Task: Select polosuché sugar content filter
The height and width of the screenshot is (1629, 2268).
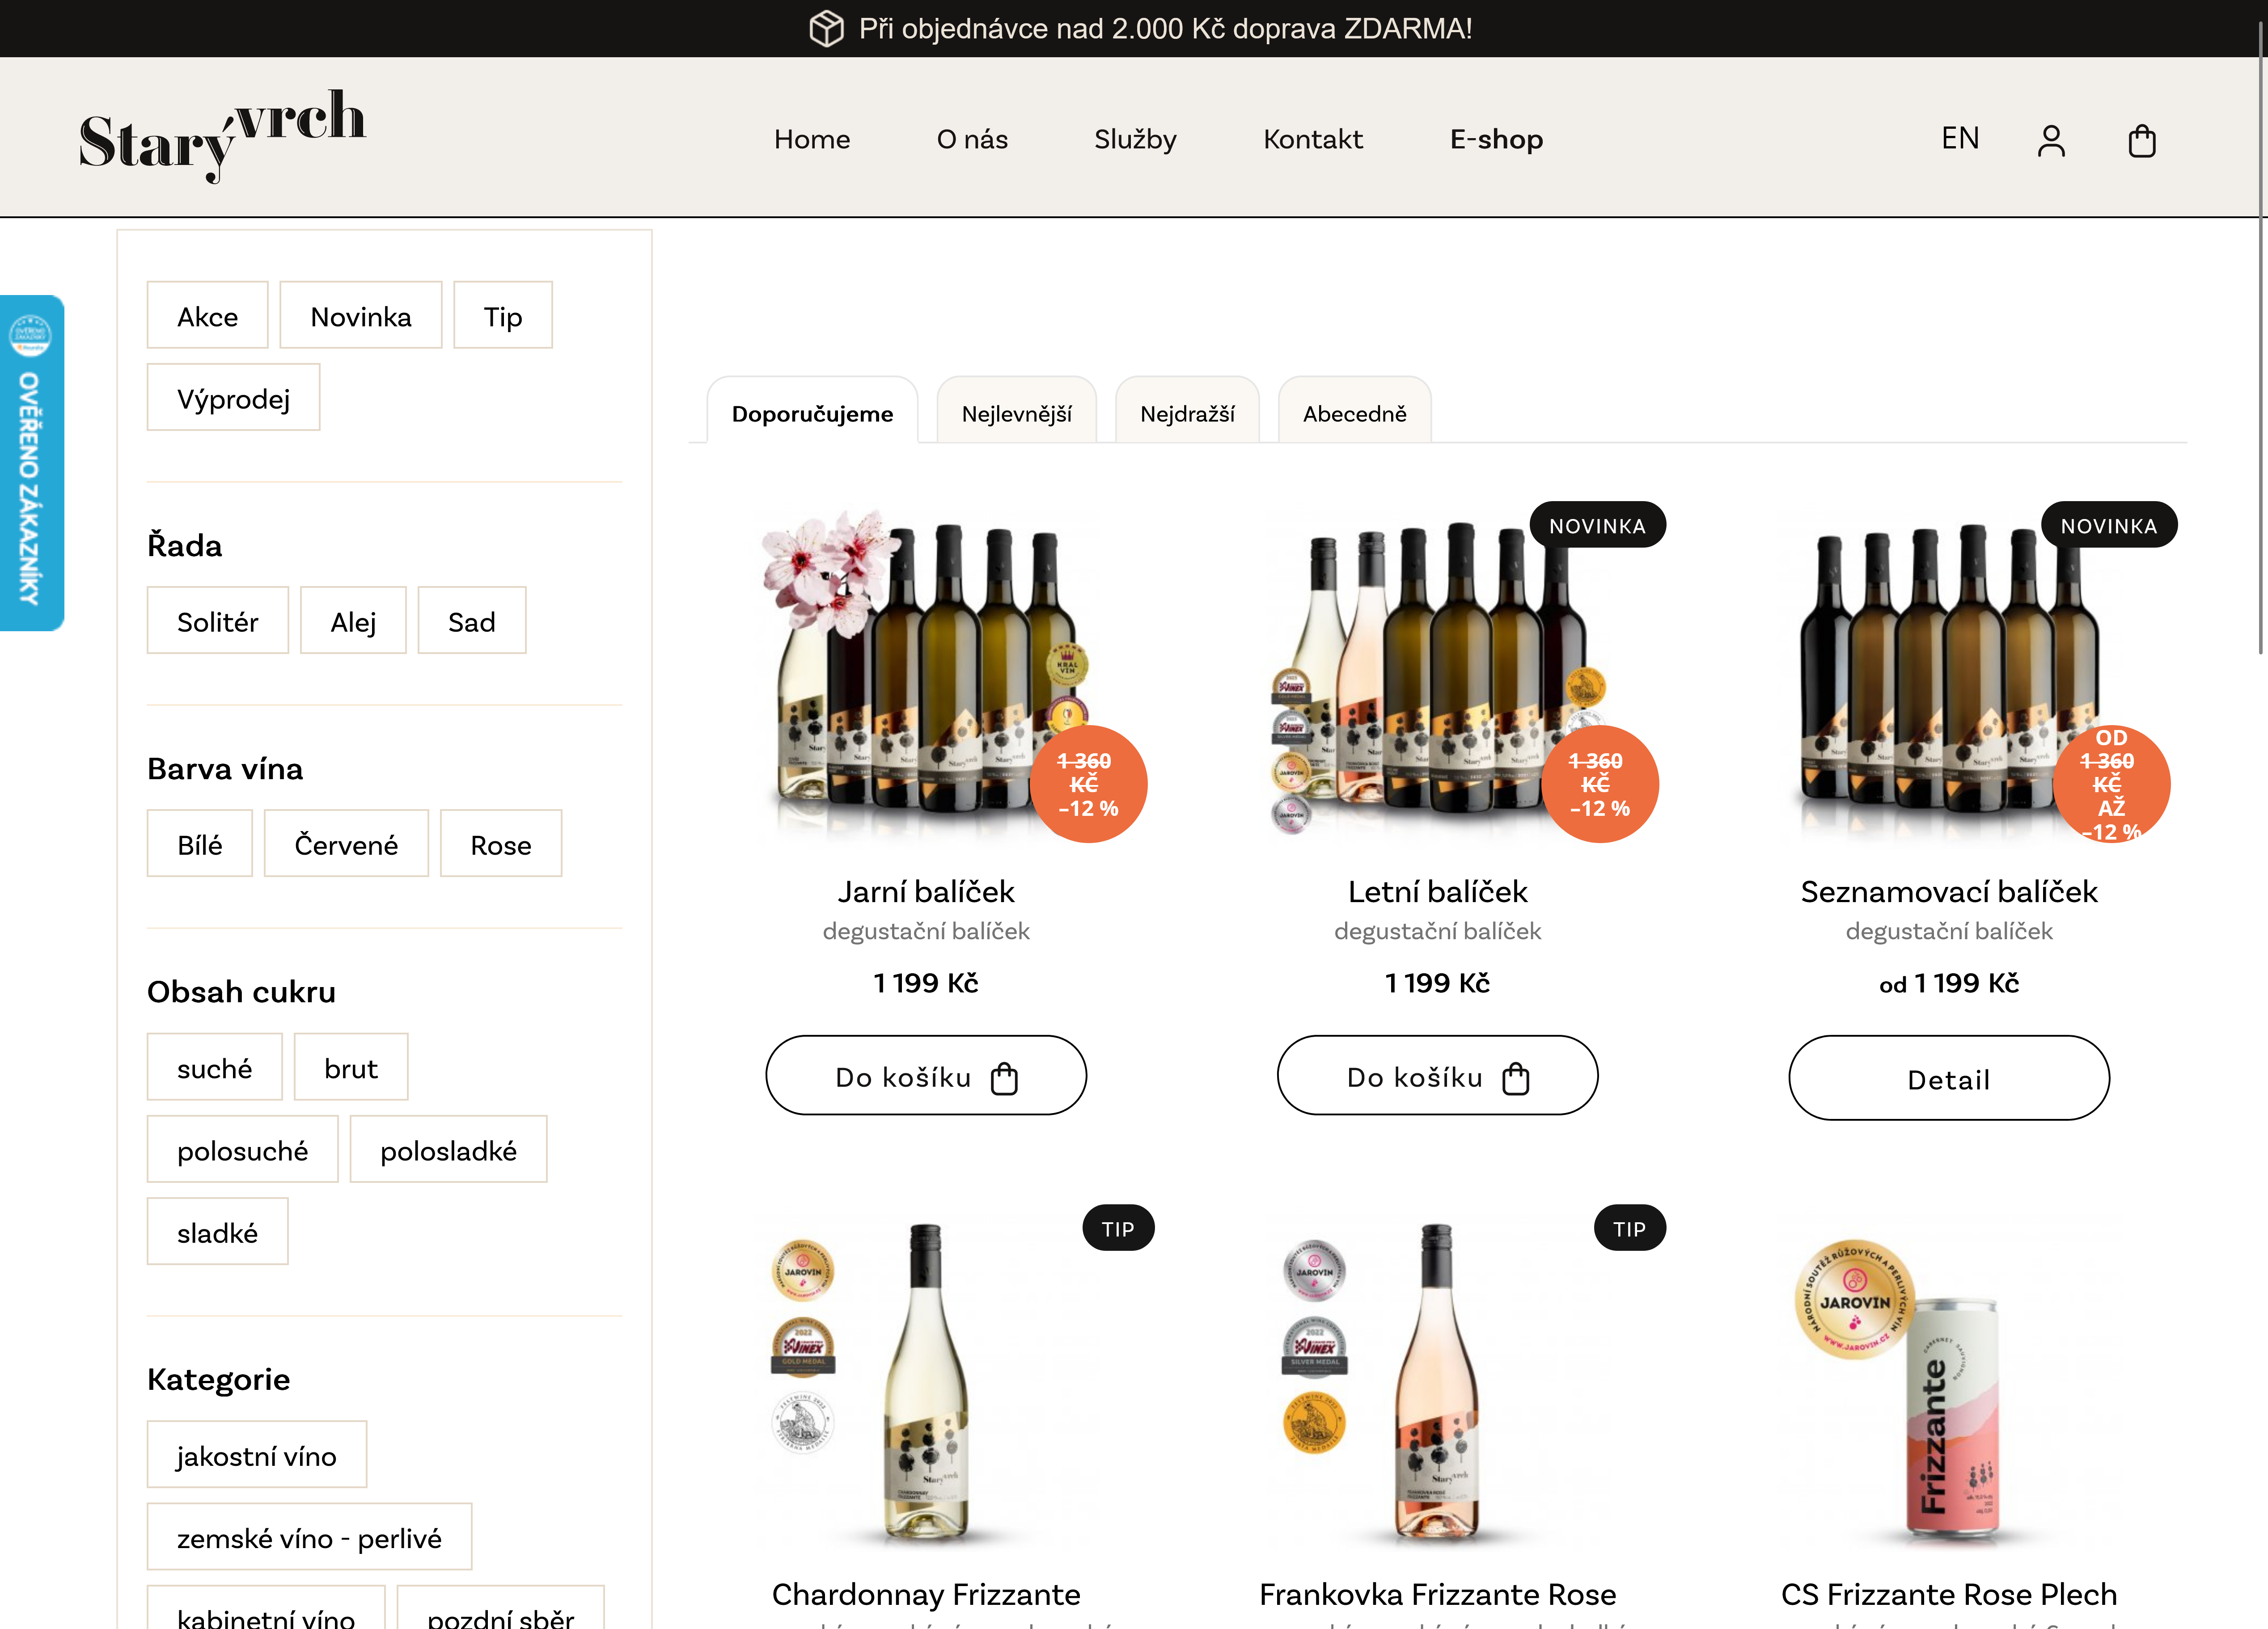Action: pos(243,1150)
